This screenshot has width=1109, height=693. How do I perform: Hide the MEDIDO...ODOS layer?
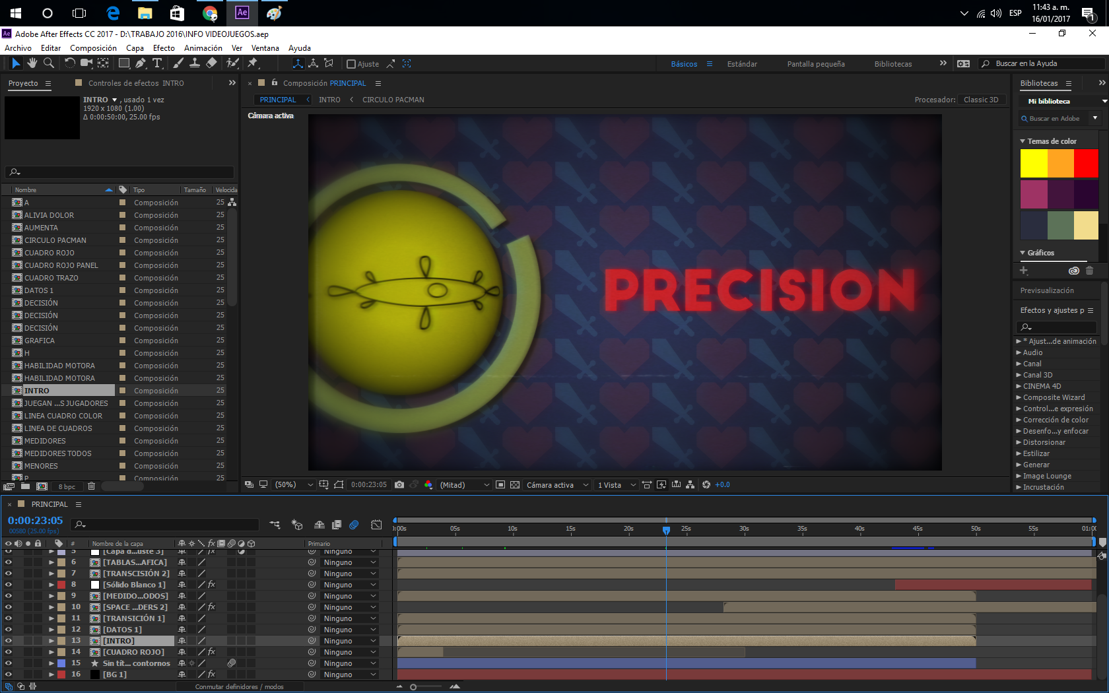(x=9, y=596)
